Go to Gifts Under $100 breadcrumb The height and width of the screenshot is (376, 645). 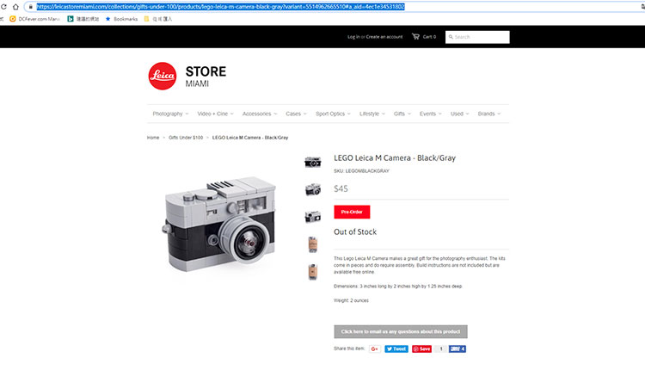click(186, 138)
